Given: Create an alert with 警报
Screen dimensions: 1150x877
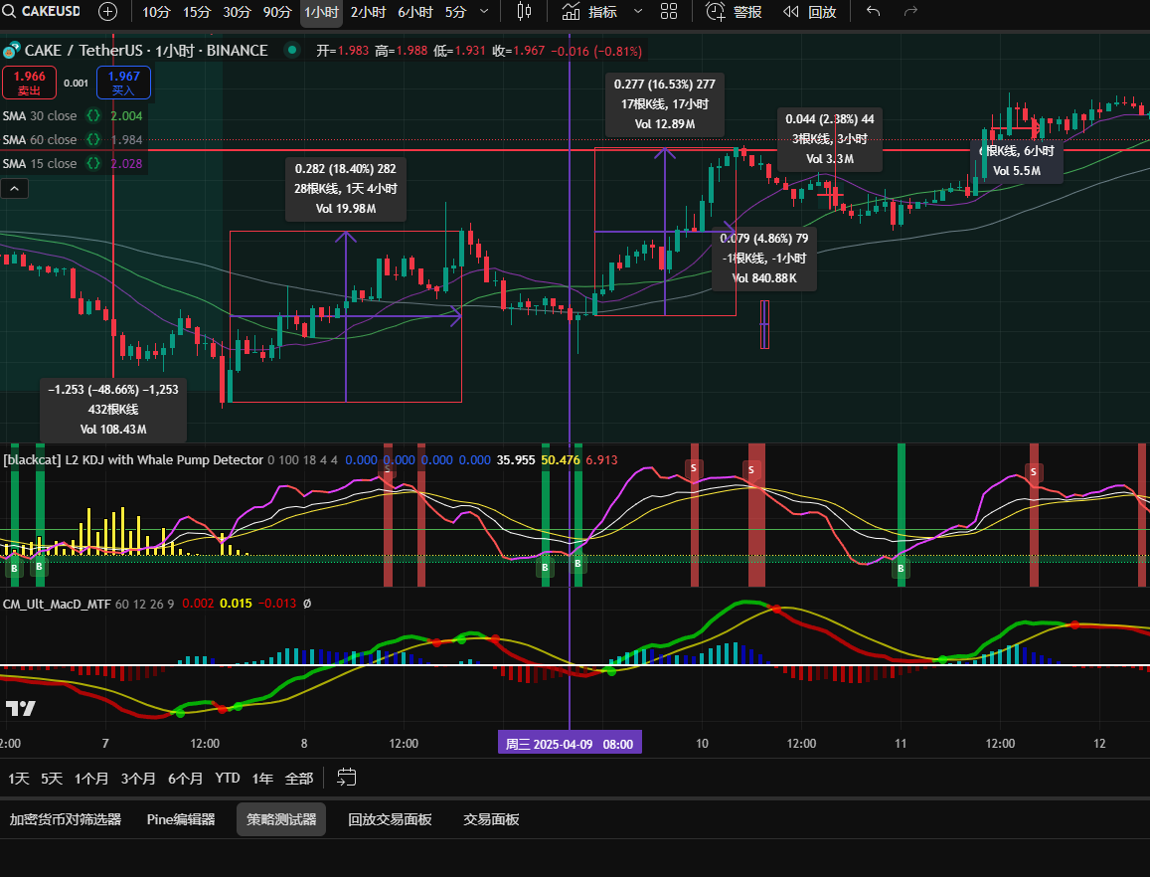Looking at the screenshot, I should pos(734,12).
